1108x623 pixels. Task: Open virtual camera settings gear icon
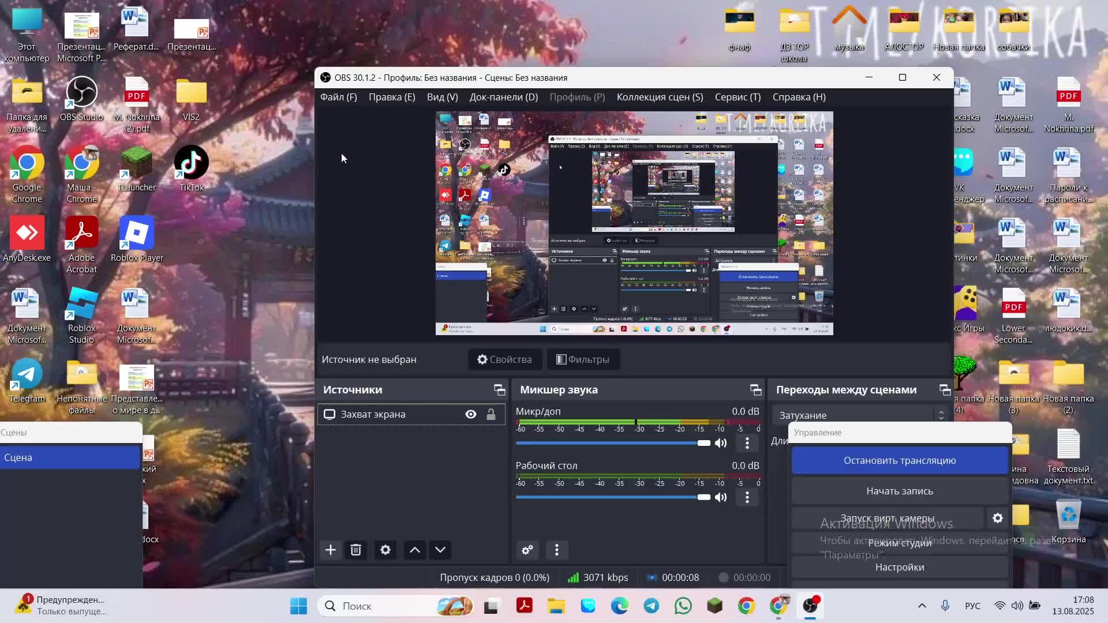pyautogui.click(x=997, y=518)
